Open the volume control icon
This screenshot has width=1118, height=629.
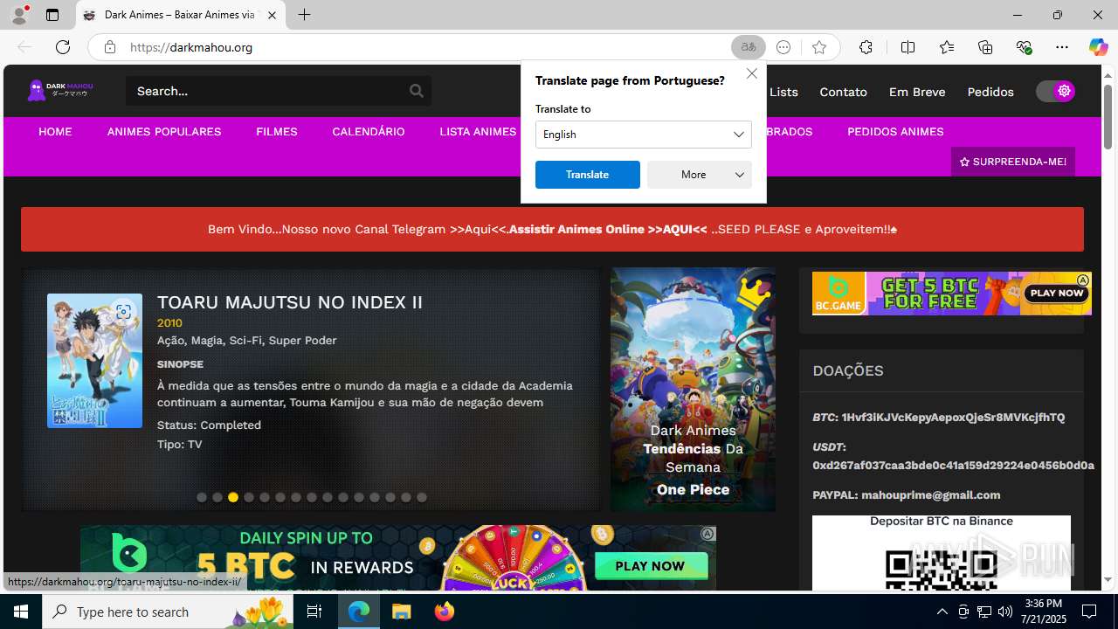(1004, 612)
